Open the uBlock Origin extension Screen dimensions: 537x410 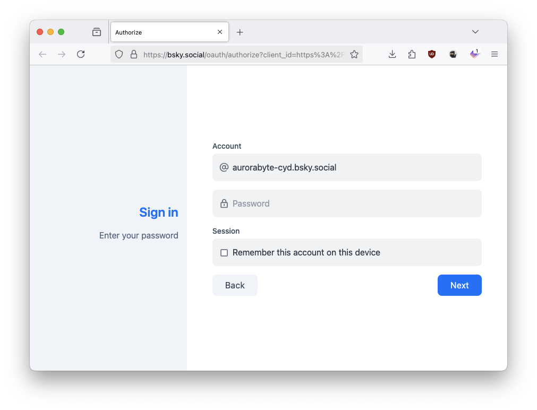pos(432,54)
